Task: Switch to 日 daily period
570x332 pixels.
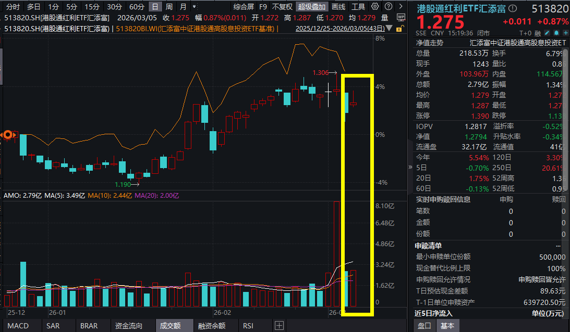Action: 155,7
